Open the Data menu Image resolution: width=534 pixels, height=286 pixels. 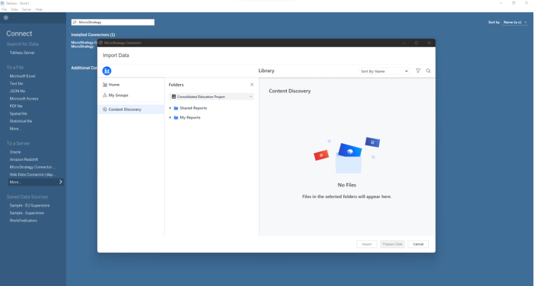coord(14,9)
